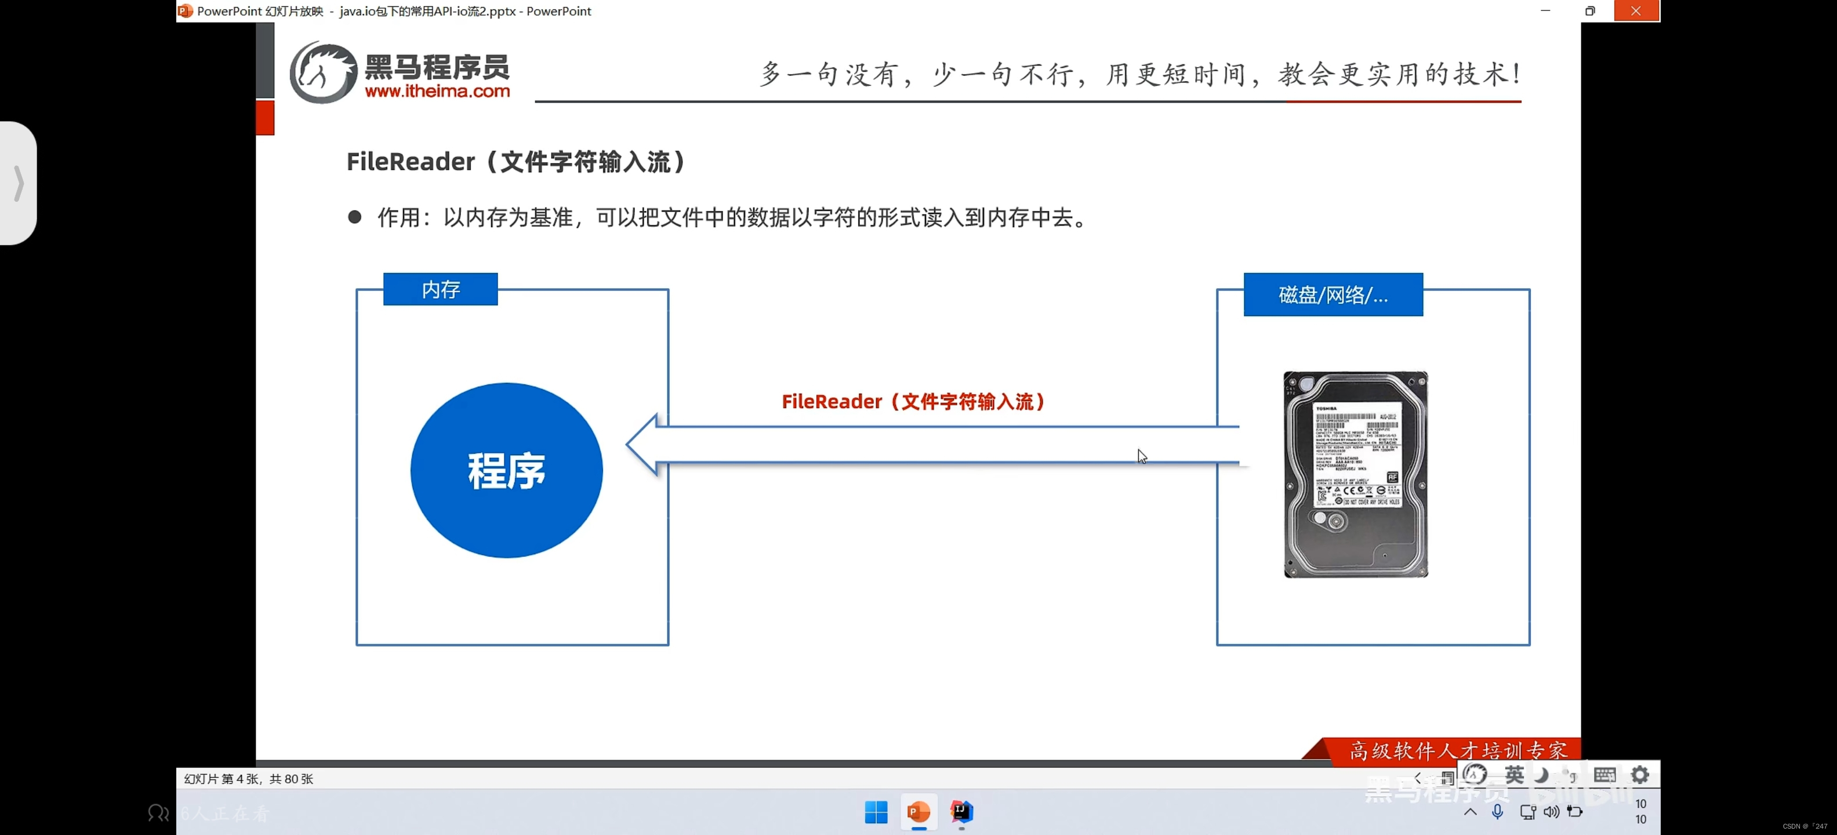Click the IME horse logo icon

1475,774
